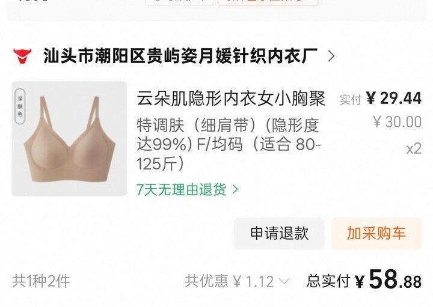Viewport: 433px width, 307px height.
Task: Click the green arrow after 7天无理由退货
Action: point(235,189)
